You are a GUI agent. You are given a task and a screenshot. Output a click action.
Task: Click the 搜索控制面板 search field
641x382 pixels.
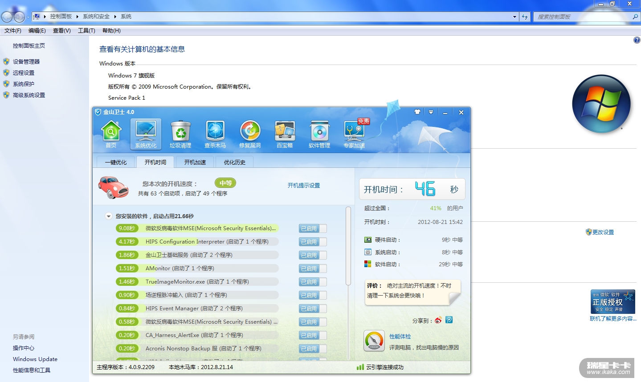tap(583, 17)
